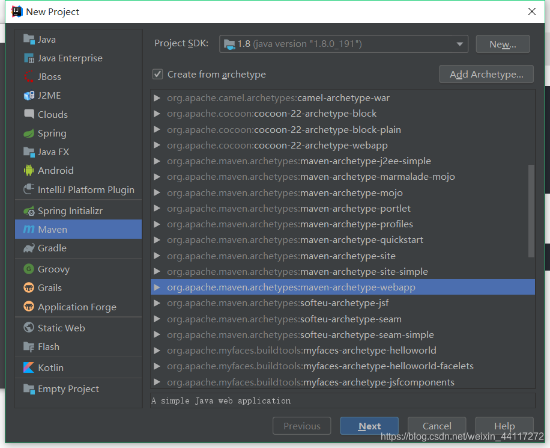550x448 pixels.
Task: Click the Empty Project folder icon
Action: pos(29,388)
